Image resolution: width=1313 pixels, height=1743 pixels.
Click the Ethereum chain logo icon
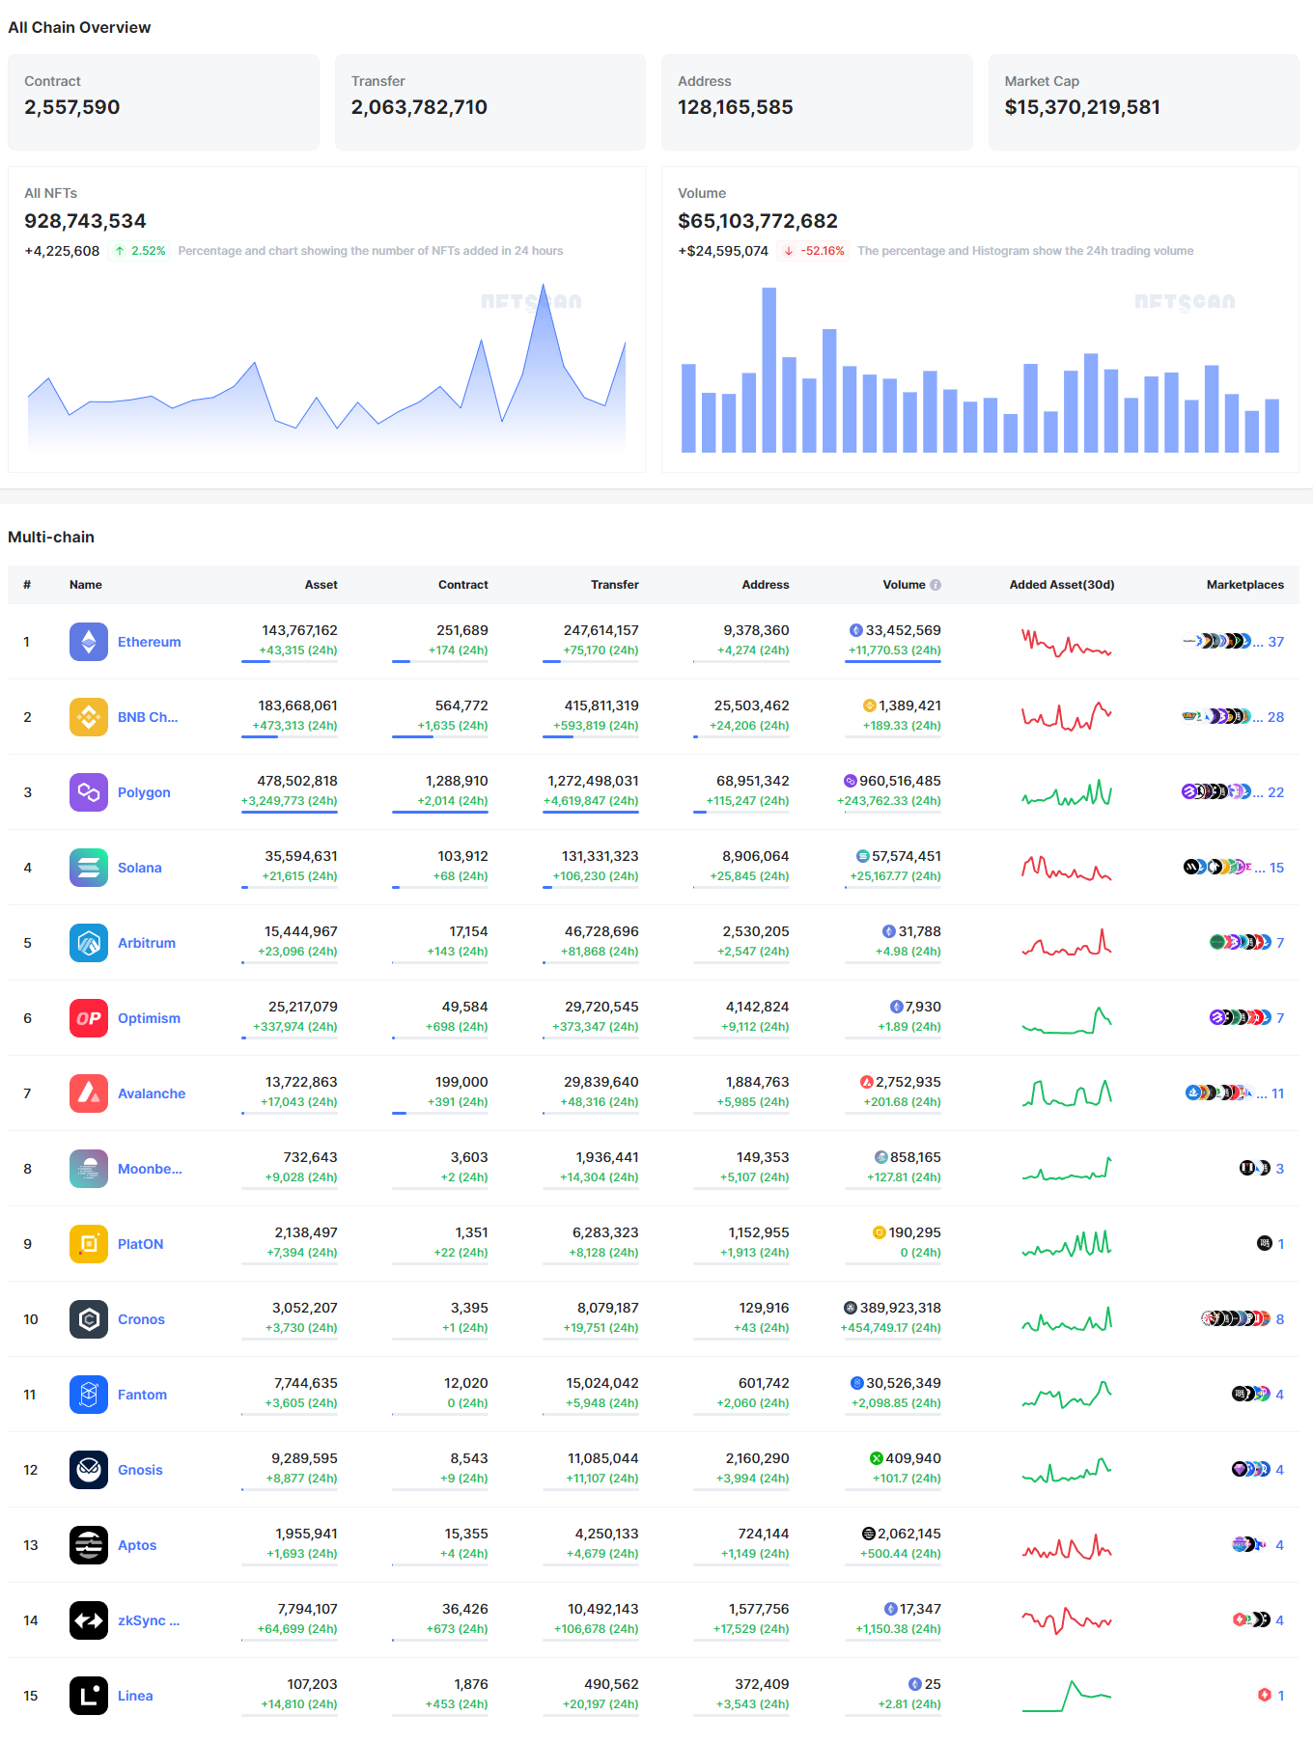click(89, 642)
